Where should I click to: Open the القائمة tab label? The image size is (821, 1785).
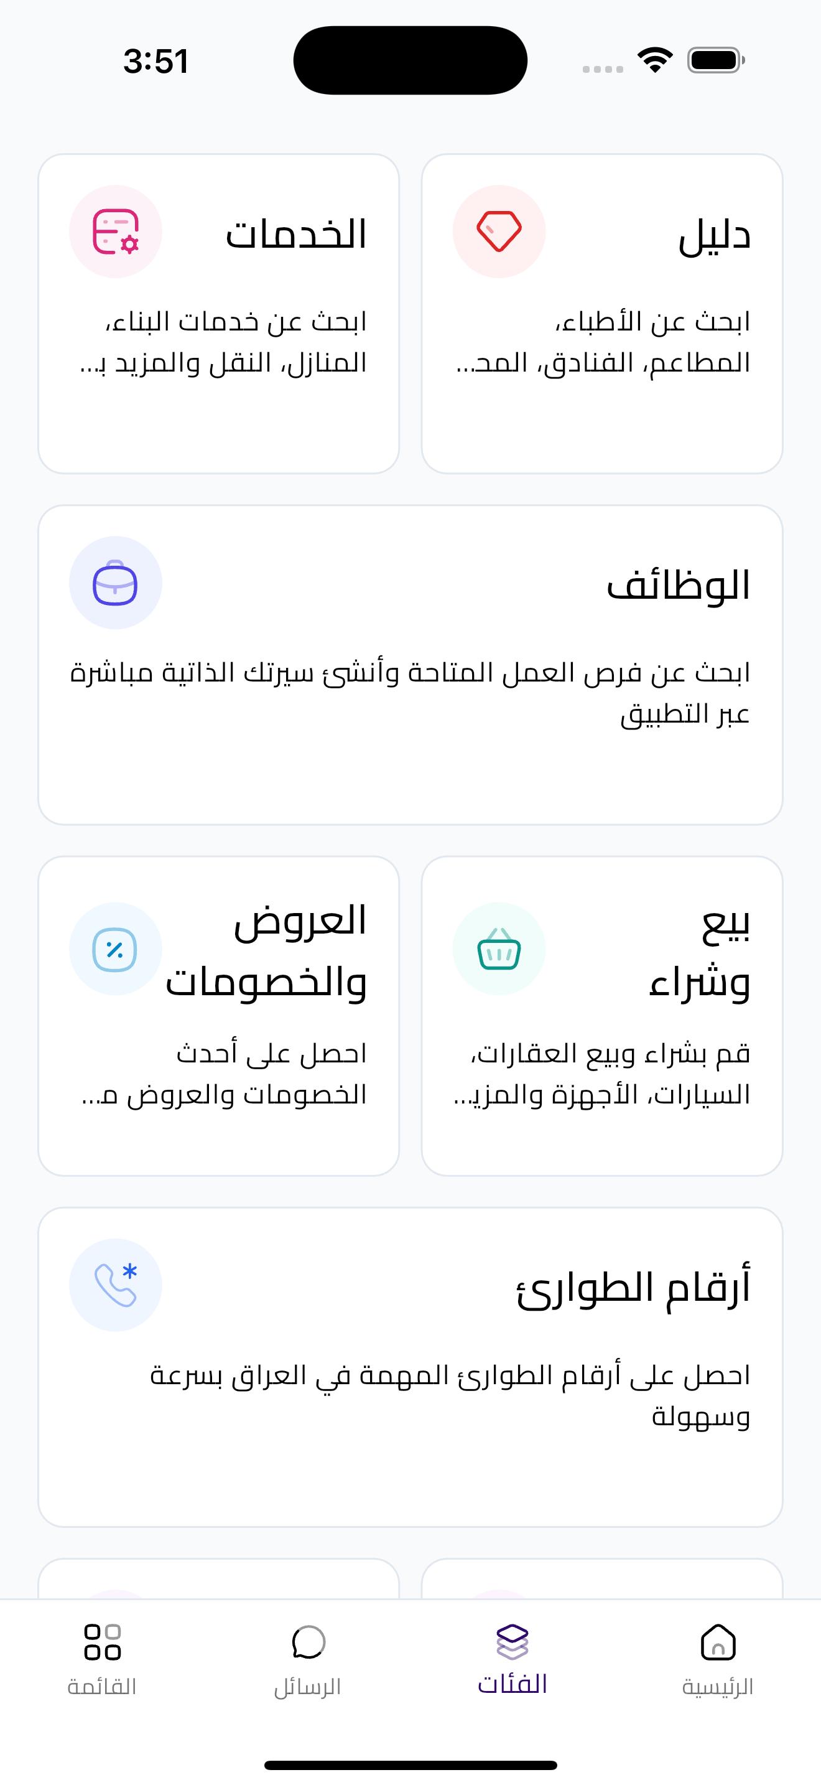103,1687
